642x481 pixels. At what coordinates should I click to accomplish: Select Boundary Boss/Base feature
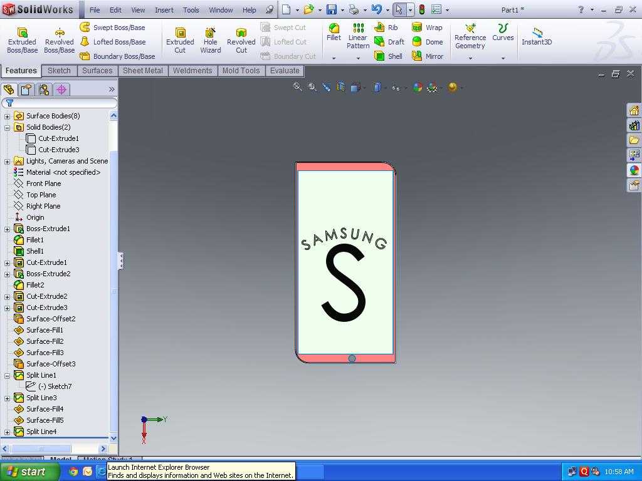117,56
